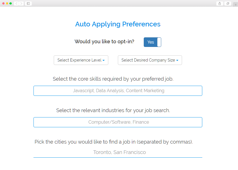Focus the relevant industries input field

118,122
